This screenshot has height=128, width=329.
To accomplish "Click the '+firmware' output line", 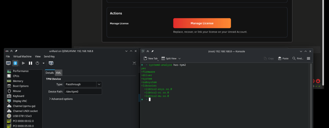I will [148, 72].
